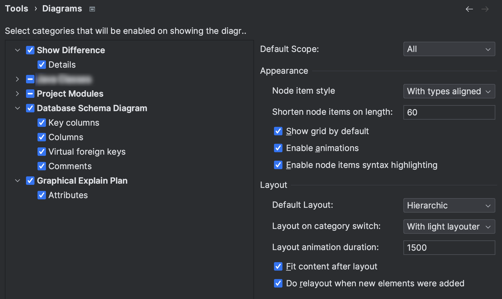The height and width of the screenshot is (299, 502).
Task: Disable Fit content after layout
Action: coord(278,266)
